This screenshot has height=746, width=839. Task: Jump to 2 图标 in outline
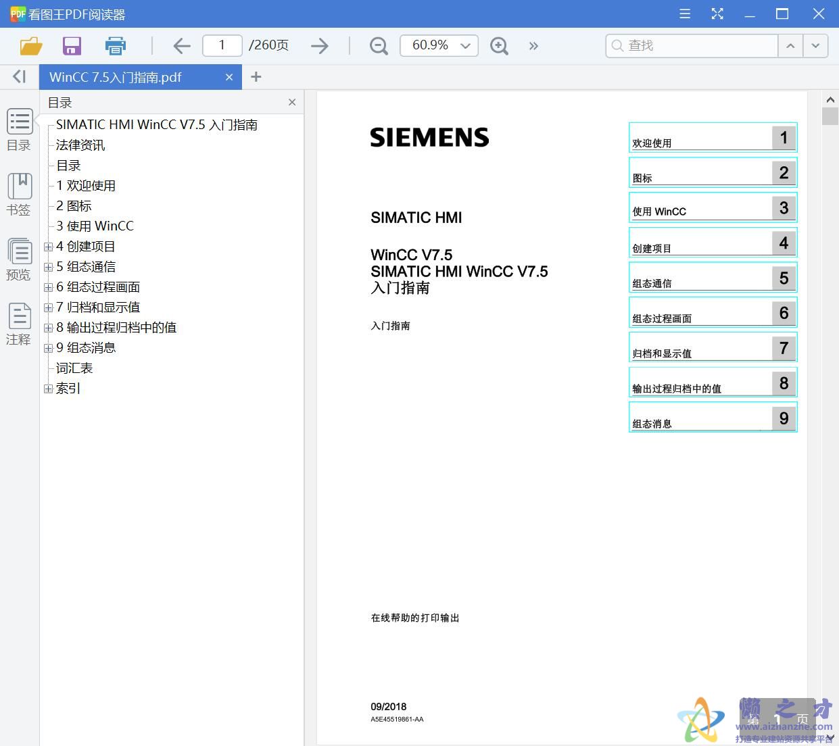tap(74, 206)
